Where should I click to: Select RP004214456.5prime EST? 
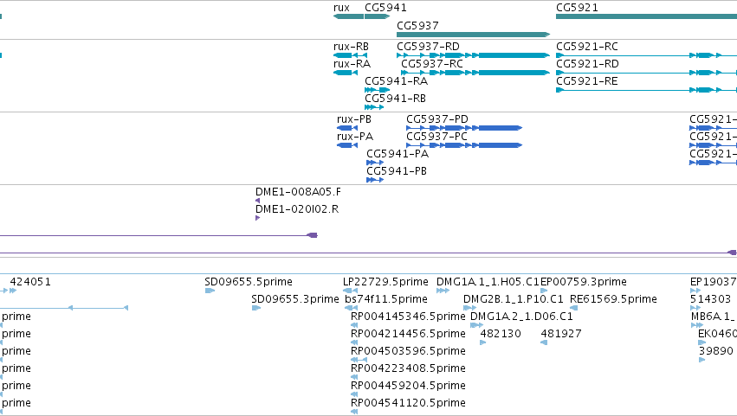click(408, 334)
